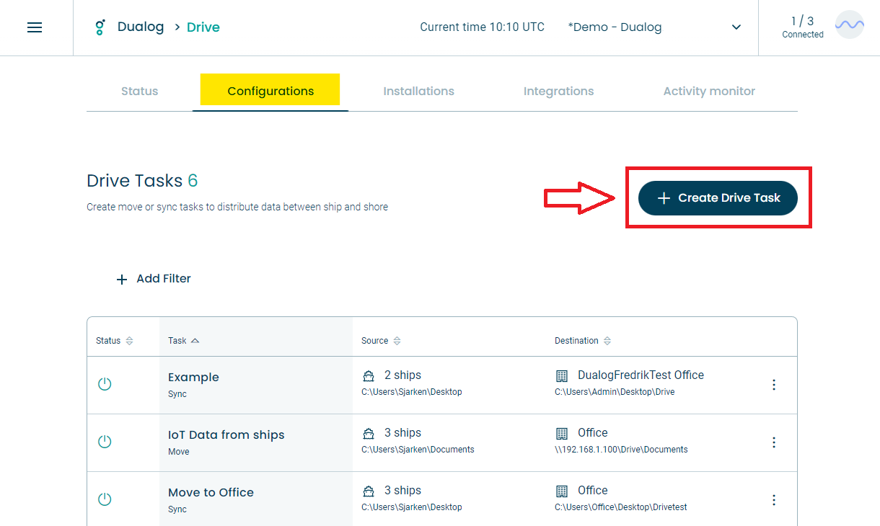Click the Create Drive Task button
Screen dimensions: 880x526
tap(718, 198)
